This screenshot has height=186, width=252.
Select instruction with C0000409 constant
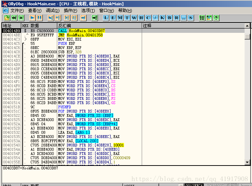[94, 158]
